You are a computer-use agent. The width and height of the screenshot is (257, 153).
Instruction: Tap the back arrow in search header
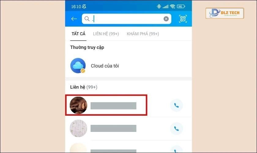pyautogui.click(x=74, y=19)
